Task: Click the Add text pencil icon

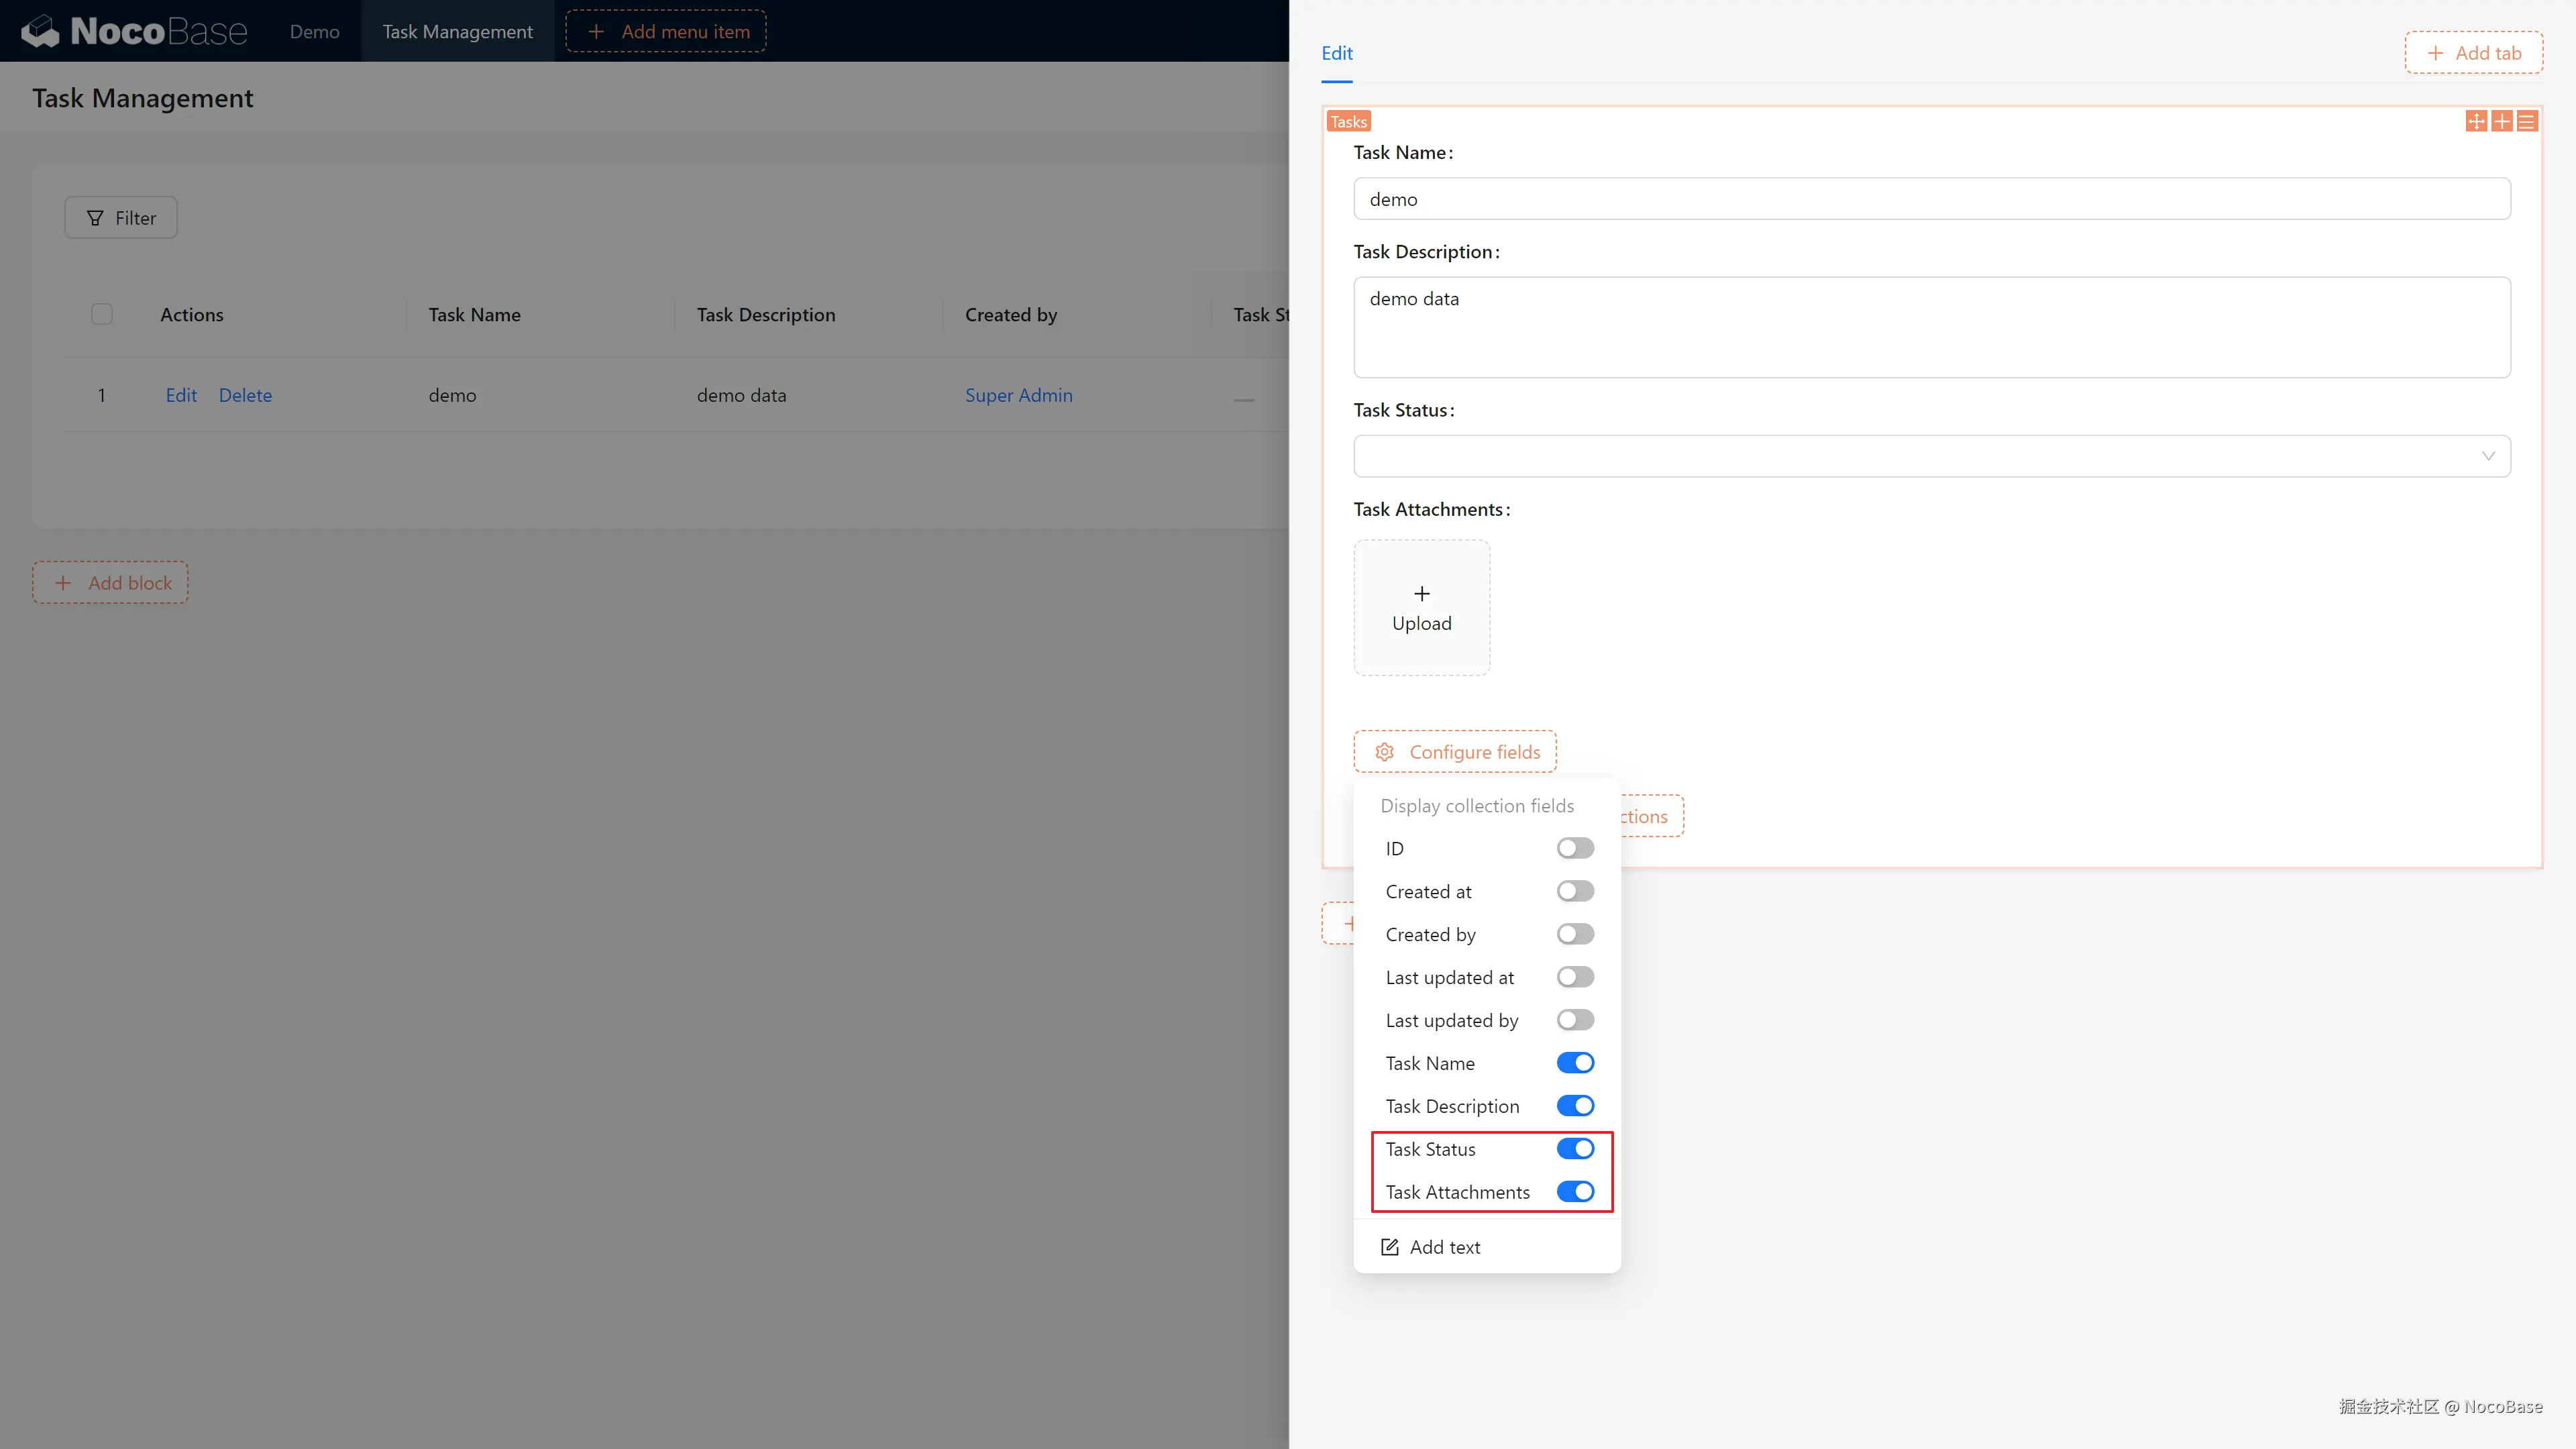Action: pos(1390,1247)
